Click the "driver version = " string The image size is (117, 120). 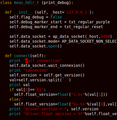(45, 109)
